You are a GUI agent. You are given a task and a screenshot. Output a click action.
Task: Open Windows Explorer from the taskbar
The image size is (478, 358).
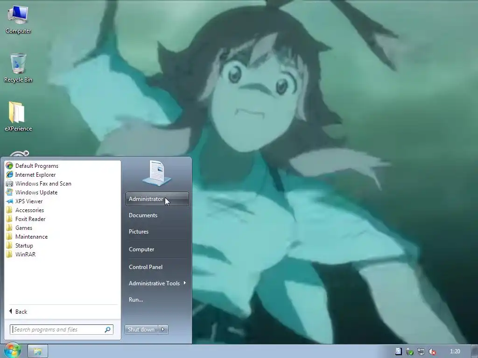[38, 351]
